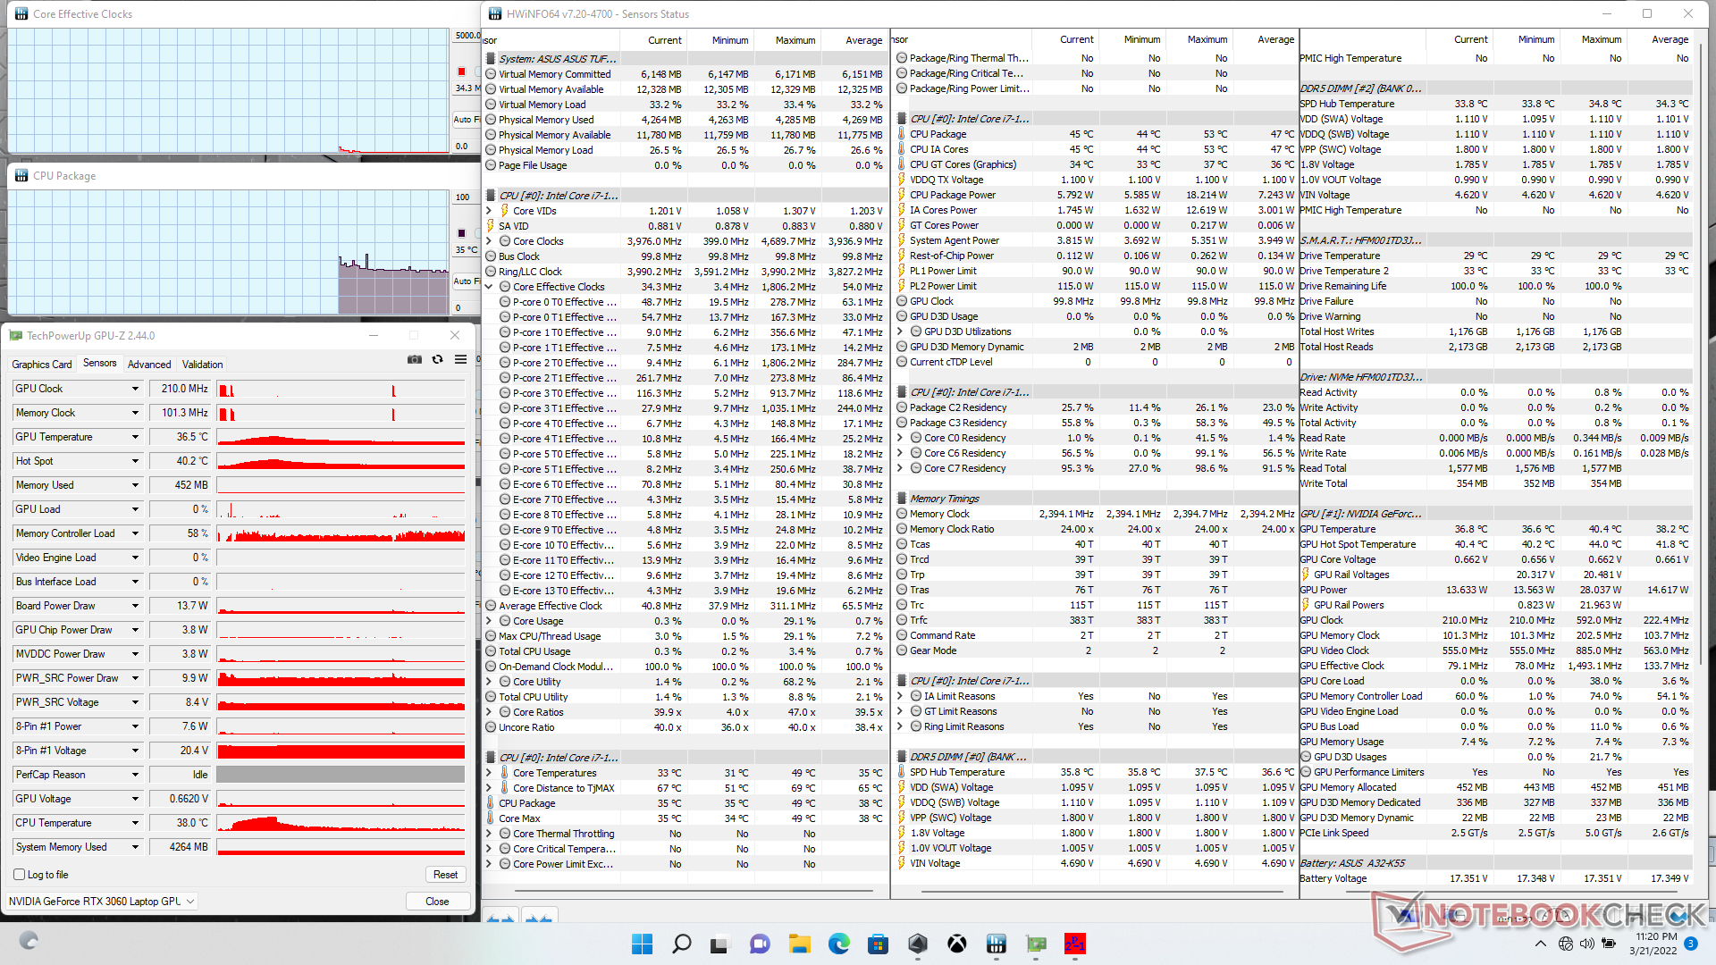The height and width of the screenshot is (965, 1716).
Task: Switch to the Graphics Card tab
Action: click(x=41, y=365)
